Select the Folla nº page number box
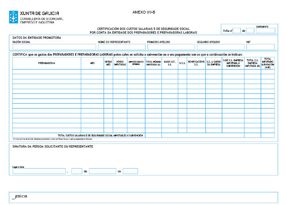Image resolution: width=287 pixels, height=205 pixels. pos(236,31)
